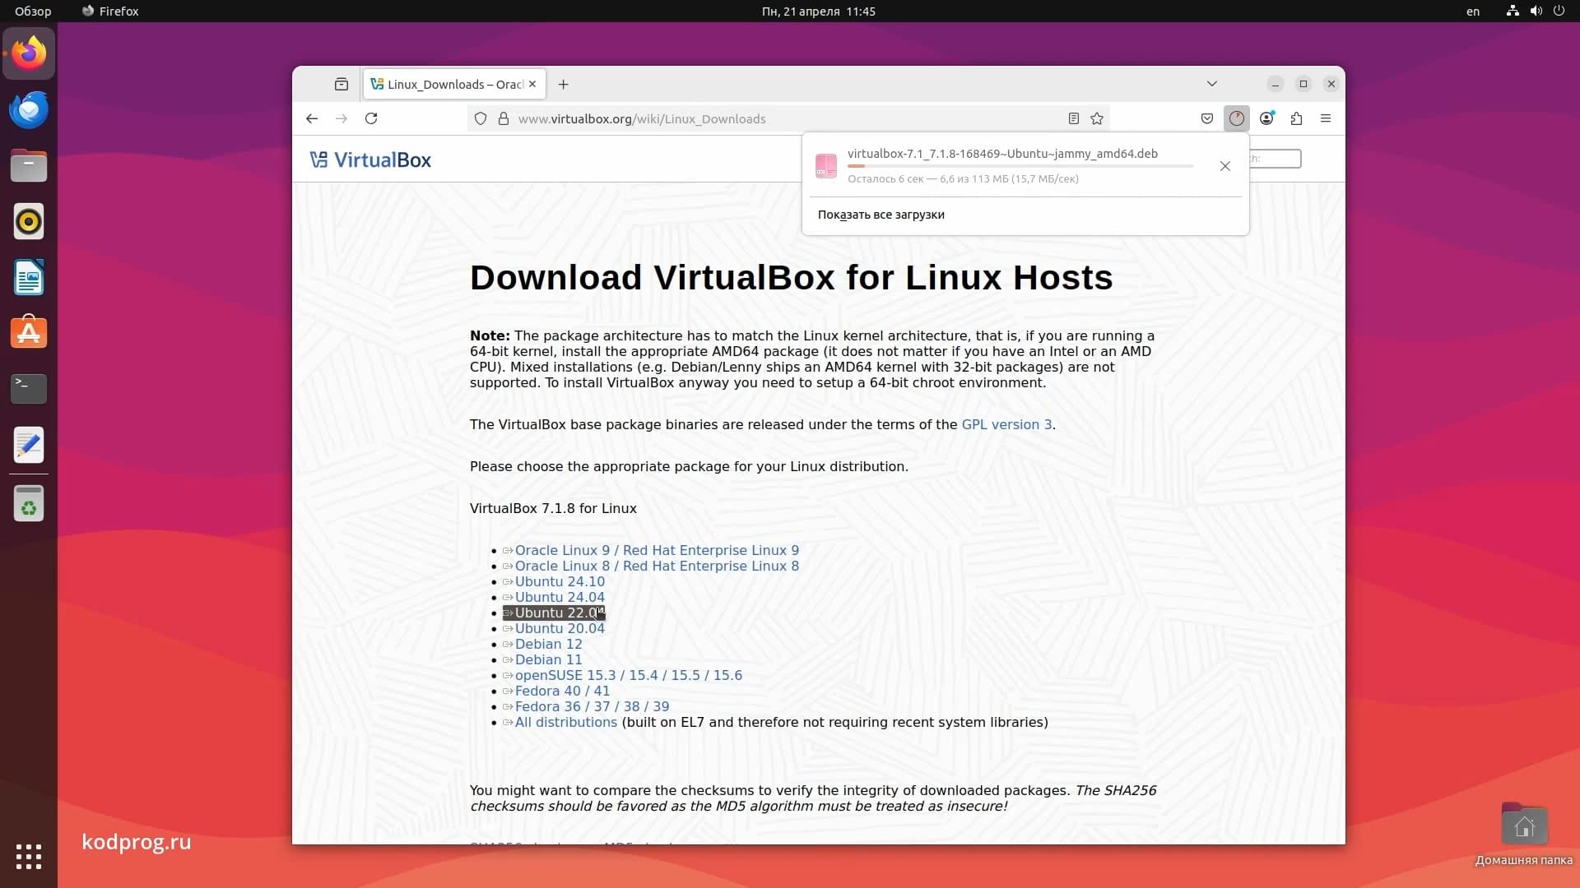Save page to Pocket

point(1207,118)
